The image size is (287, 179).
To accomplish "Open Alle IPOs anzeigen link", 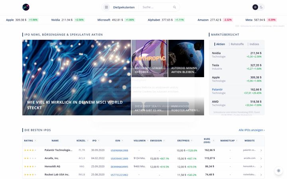I will 252,130.
